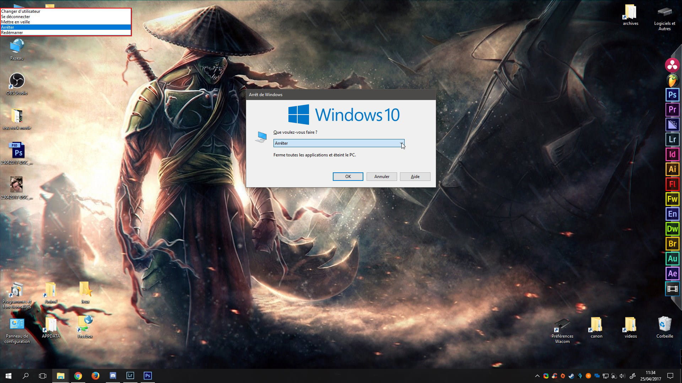This screenshot has width=682, height=383.
Task: Select the canon folder icon
Action: pyautogui.click(x=596, y=327)
